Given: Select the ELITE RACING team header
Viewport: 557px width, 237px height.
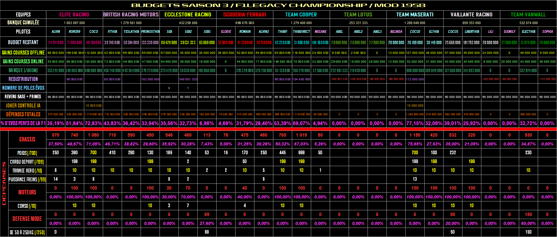Looking at the screenshot, I should pyautogui.click(x=74, y=14).
